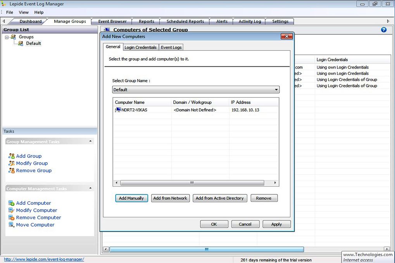Click the Groups root node icon
The image size is (395, 263).
click(x=13, y=37)
